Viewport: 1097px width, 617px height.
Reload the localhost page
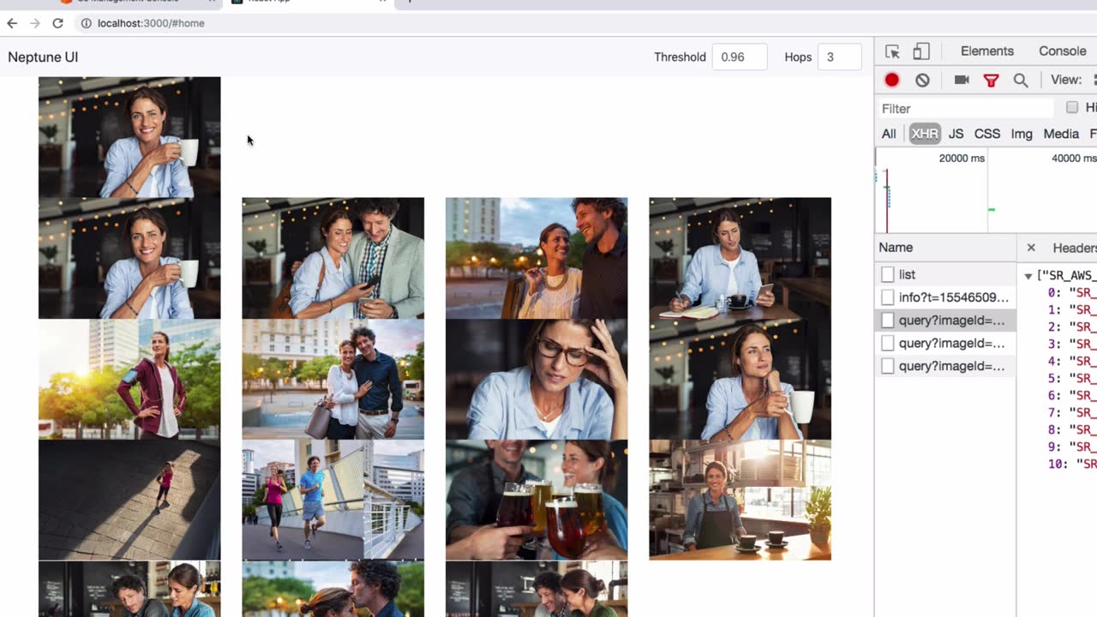pos(57,23)
